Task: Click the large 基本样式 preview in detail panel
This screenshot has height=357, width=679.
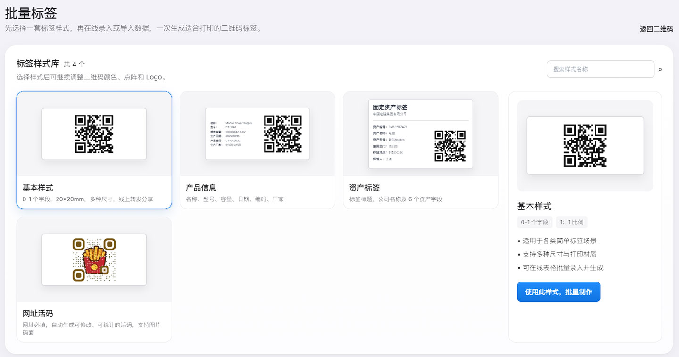Action: (x=585, y=146)
